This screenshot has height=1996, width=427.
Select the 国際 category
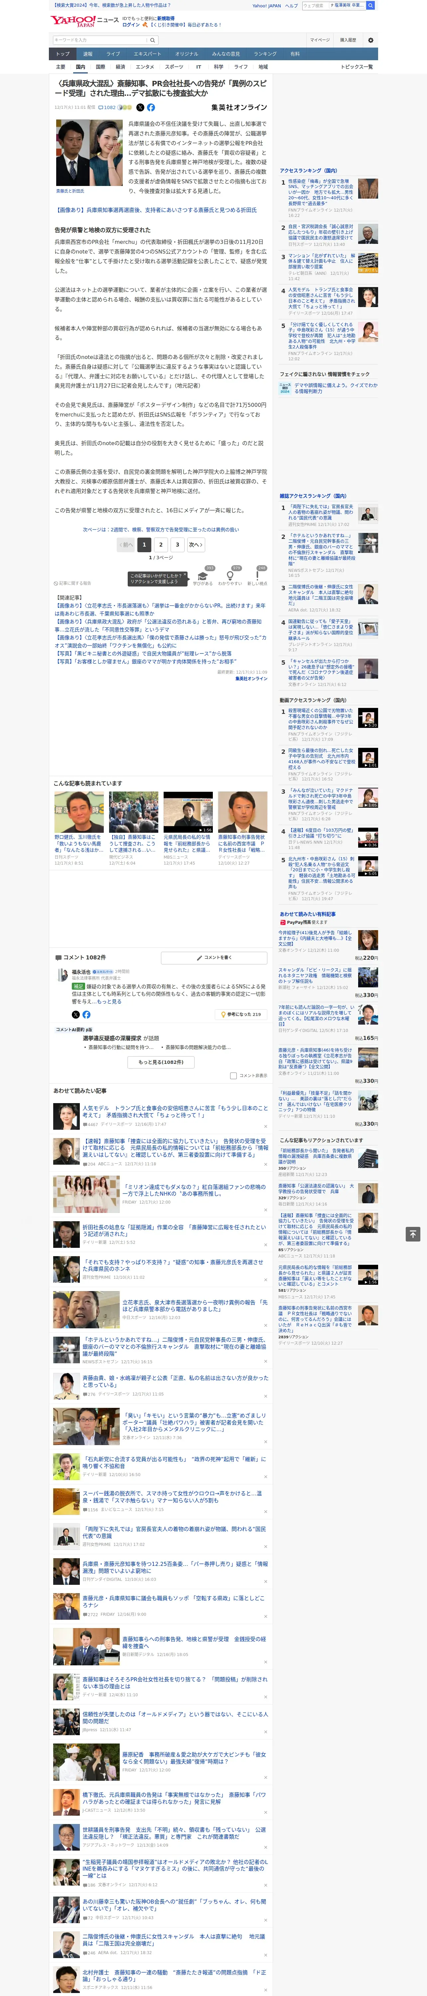[x=100, y=67]
